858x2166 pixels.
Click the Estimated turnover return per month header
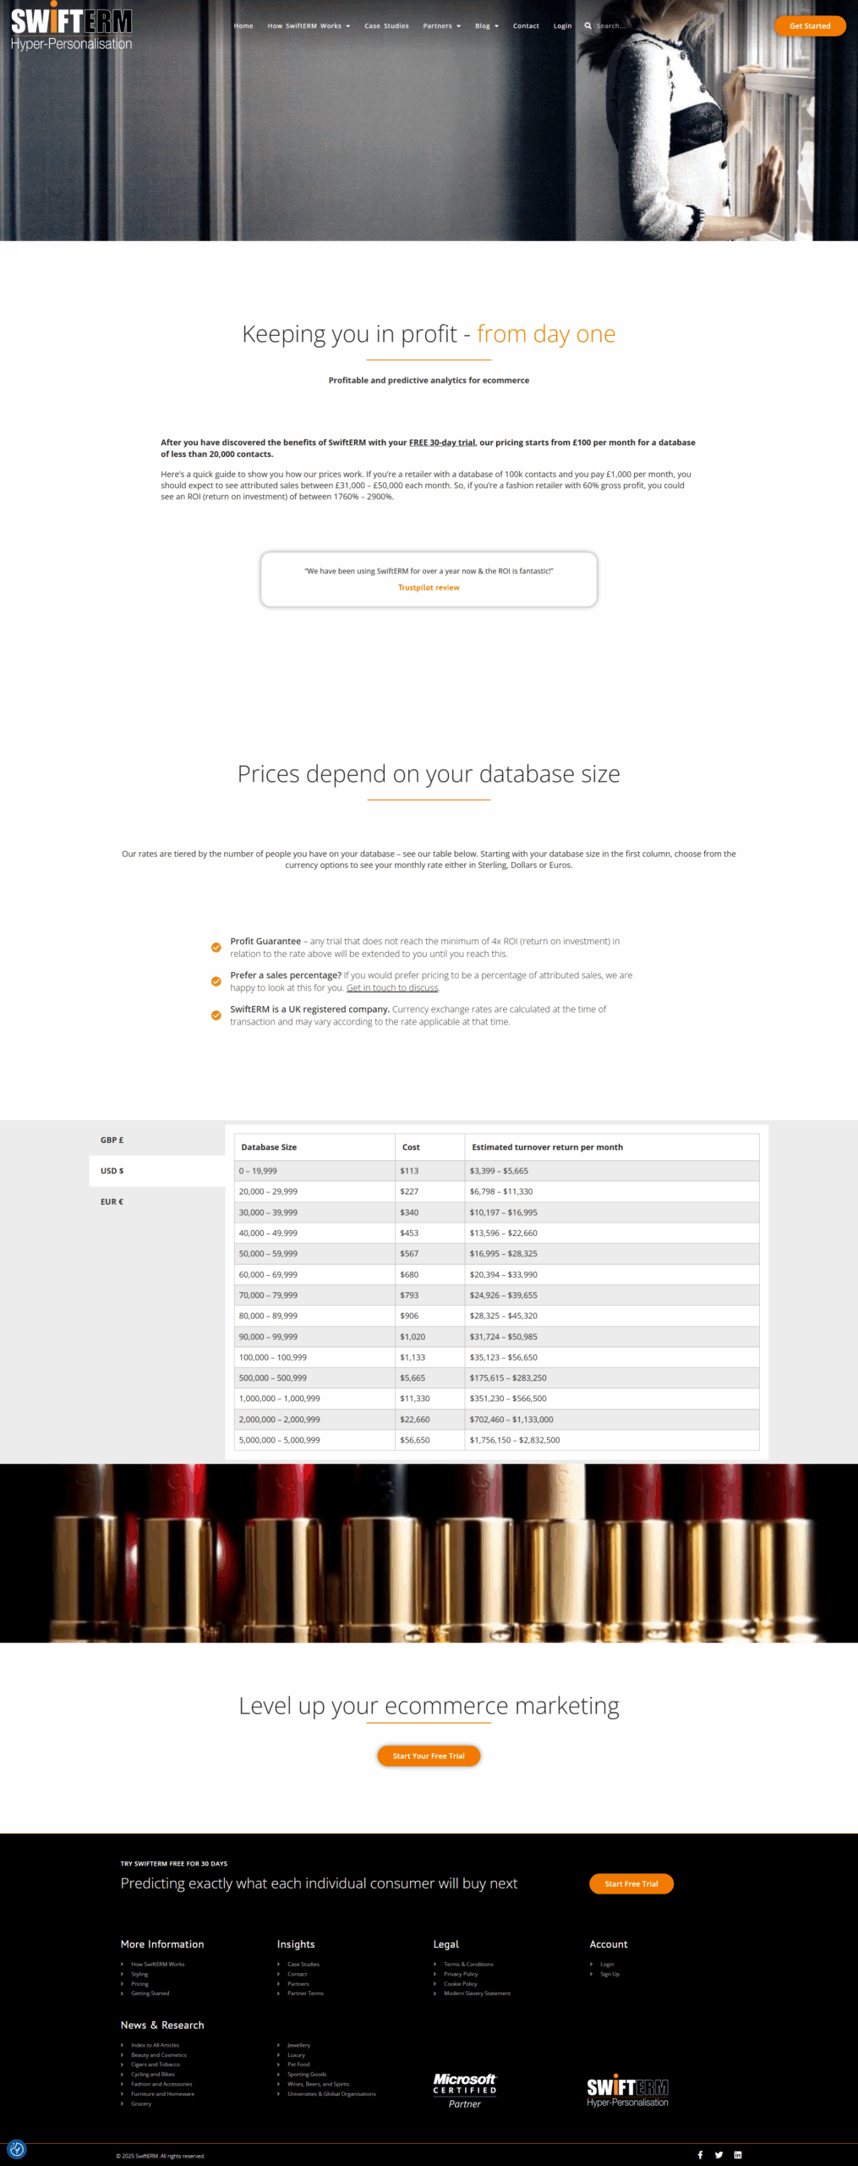(612, 1147)
